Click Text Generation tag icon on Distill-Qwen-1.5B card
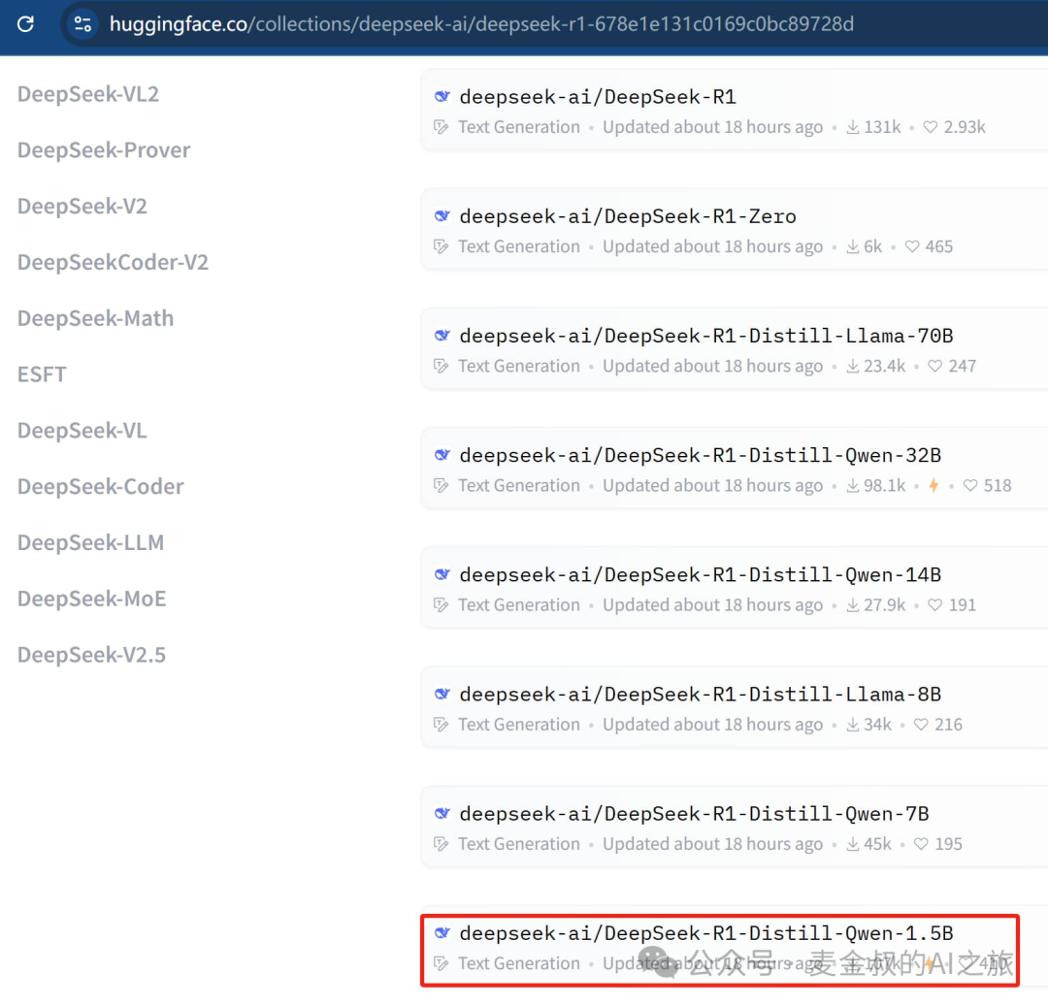The image size is (1048, 1006). [442, 964]
